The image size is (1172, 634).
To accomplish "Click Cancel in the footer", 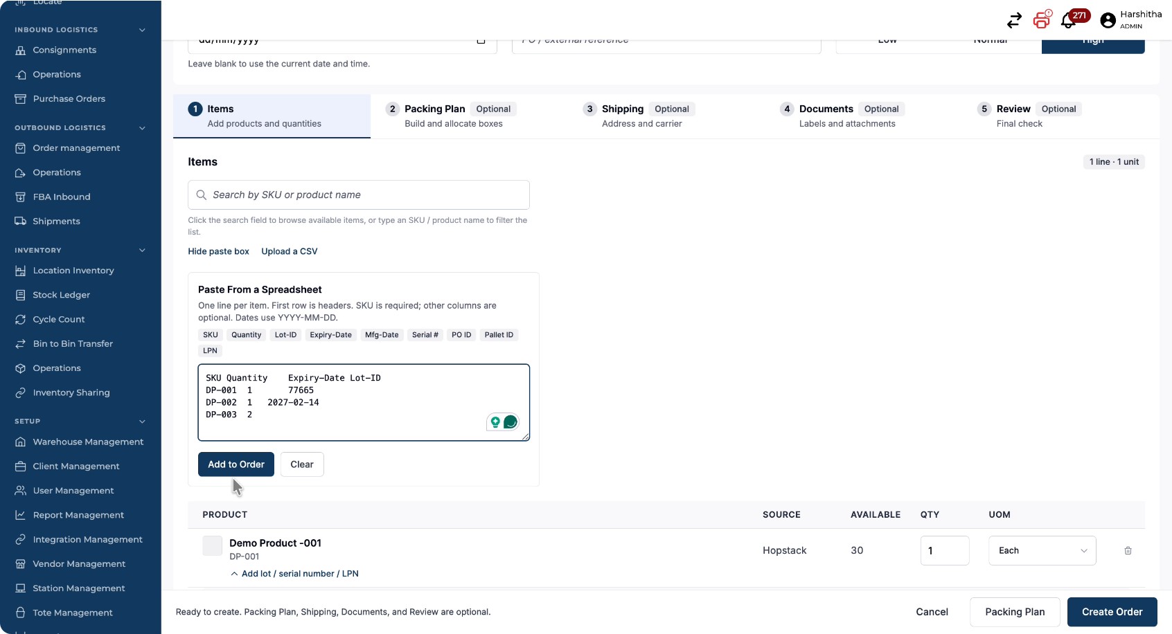I will click(x=932, y=612).
